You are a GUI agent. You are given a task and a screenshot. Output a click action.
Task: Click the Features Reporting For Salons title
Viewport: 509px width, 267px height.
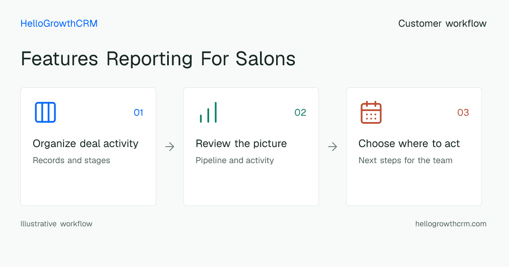point(158,58)
